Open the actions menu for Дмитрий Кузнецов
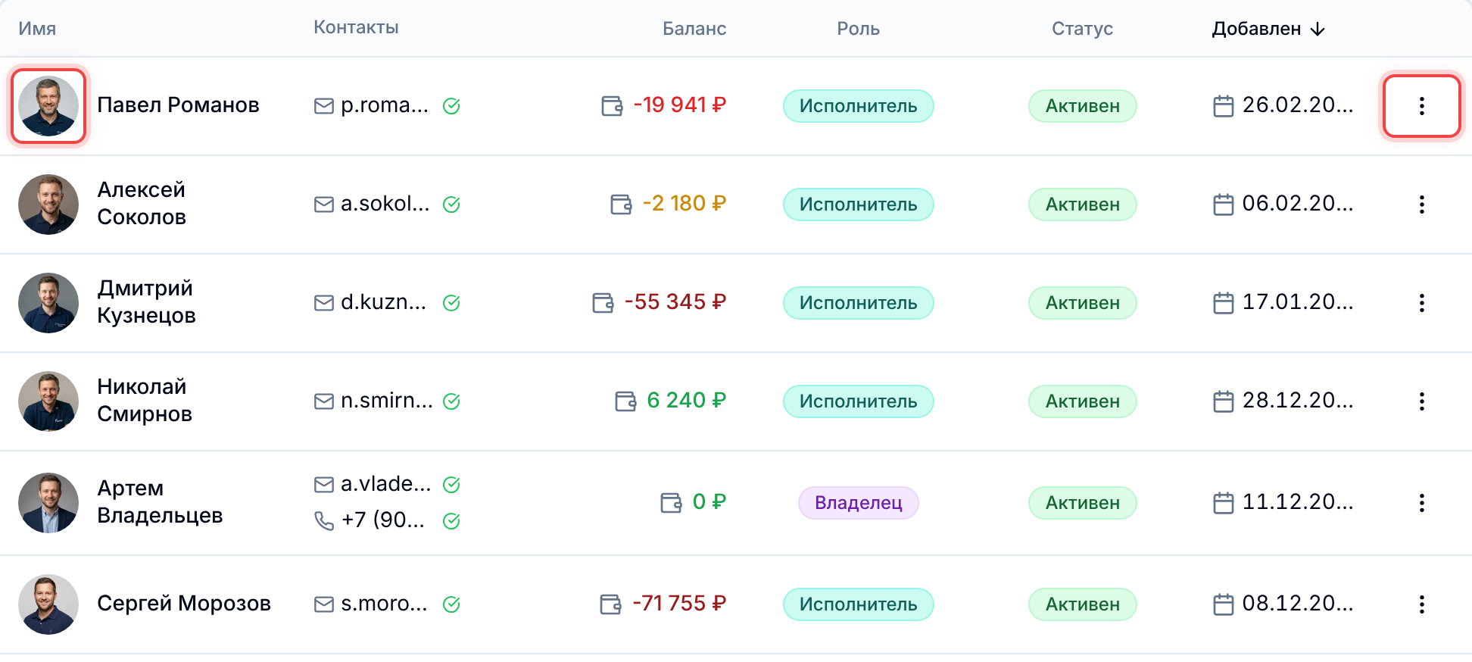 point(1421,303)
